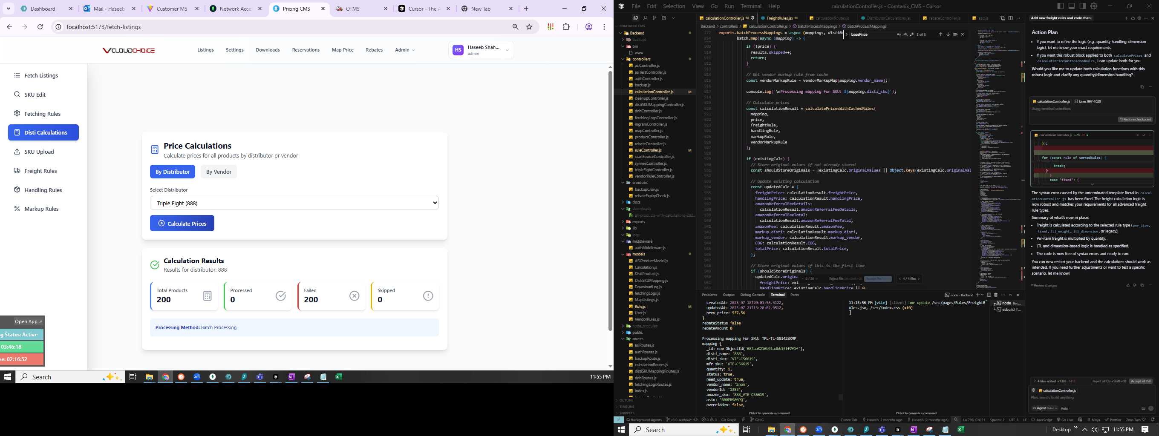1159x436 pixels.
Task: Switch to the Customer MS browser tab
Action: (171, 9)
